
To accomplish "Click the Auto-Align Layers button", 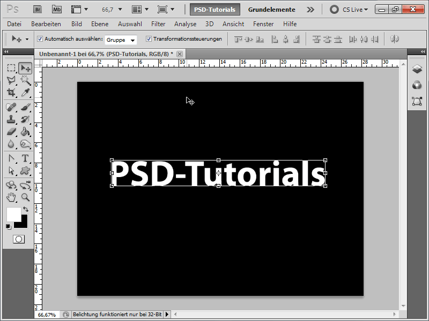I will coord(394,39).
